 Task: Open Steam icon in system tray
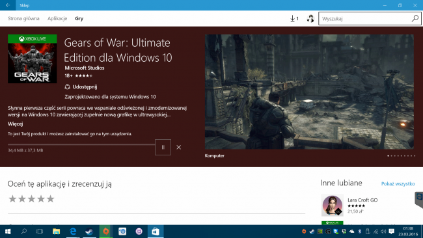point(312,231)
